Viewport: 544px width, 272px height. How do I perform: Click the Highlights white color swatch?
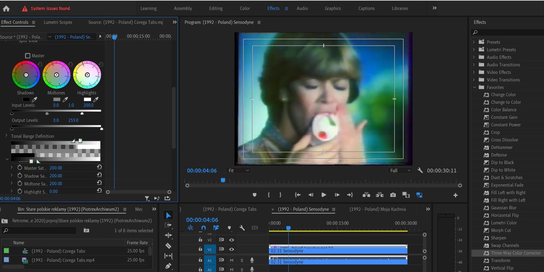tap(87, 99)
